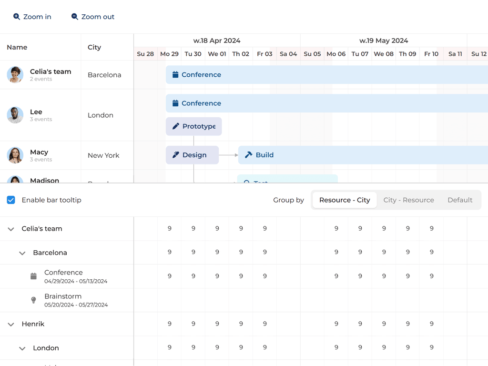Viewport: 488px width, 366px height.
Task: Select the Resource - City grouping option
Action: 345,200
